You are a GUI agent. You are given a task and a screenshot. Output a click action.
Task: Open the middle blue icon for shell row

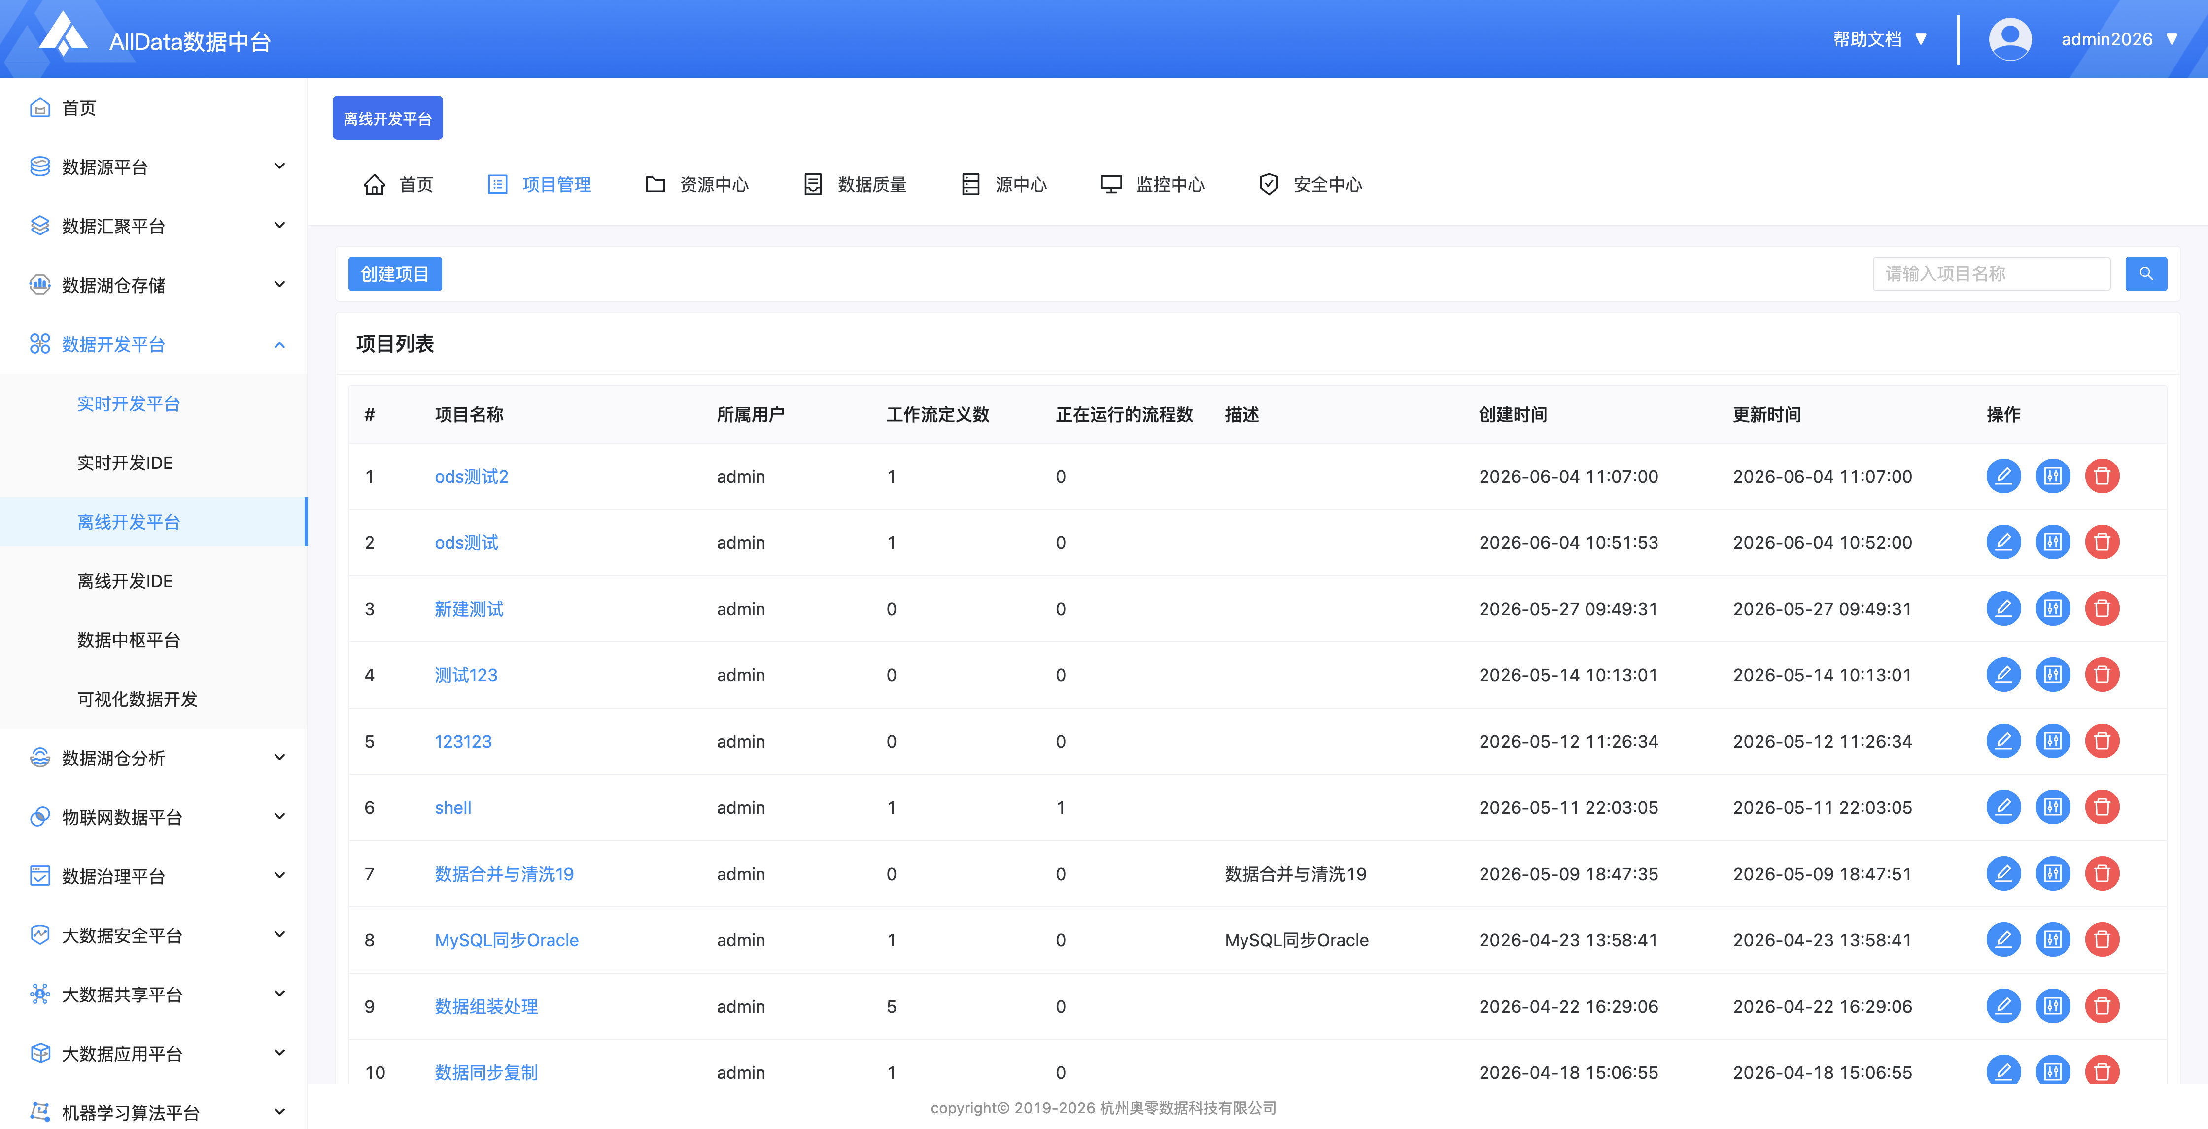pyautogui.click(x=2053, y=807)
